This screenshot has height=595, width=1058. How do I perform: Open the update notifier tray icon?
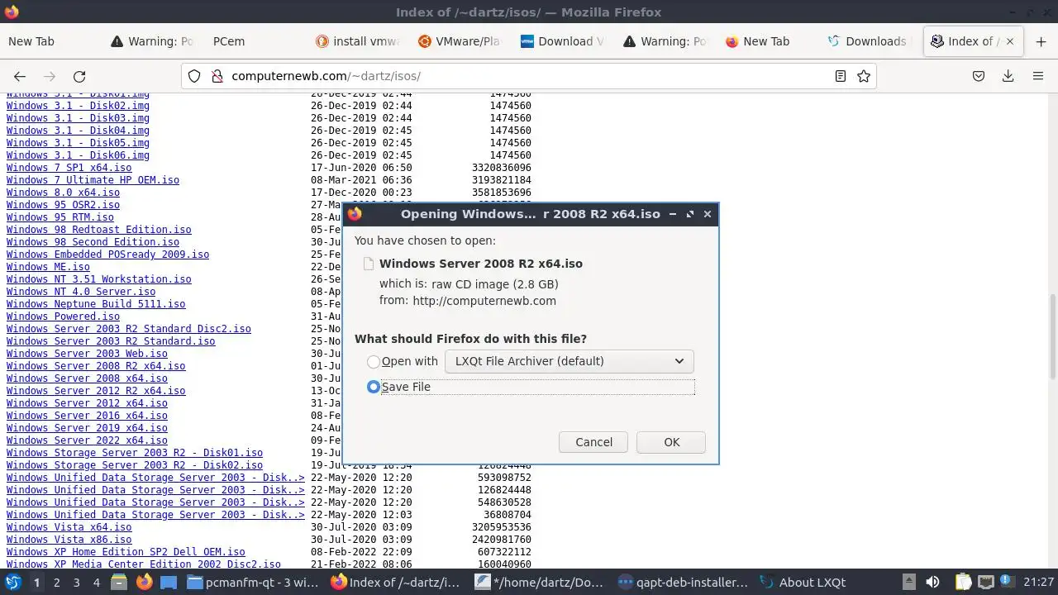(1008, 583)
